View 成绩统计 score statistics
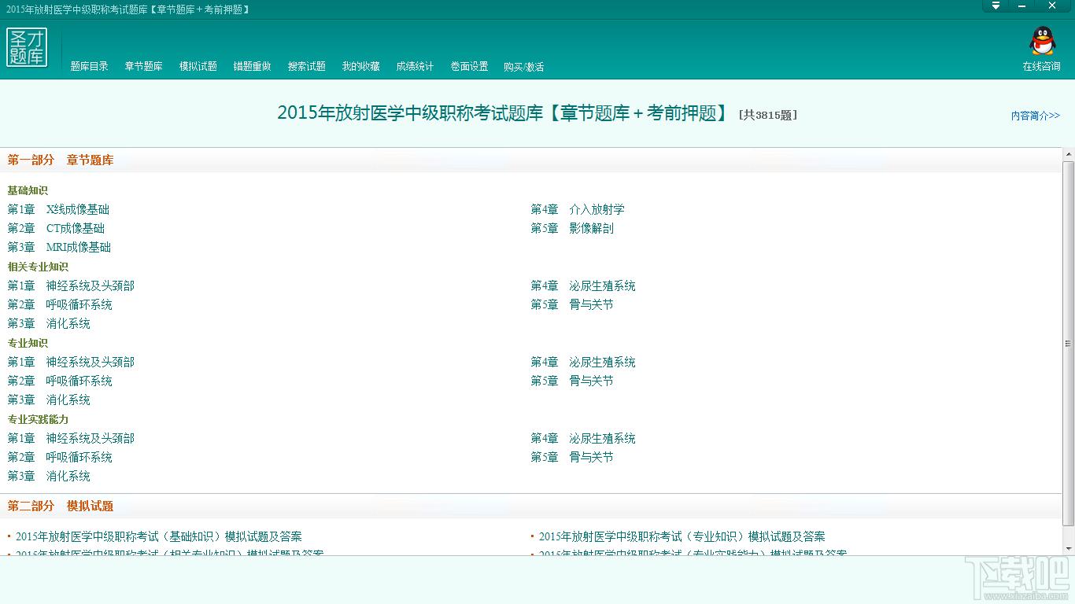The image size is (1075, 604). [415, 67]
